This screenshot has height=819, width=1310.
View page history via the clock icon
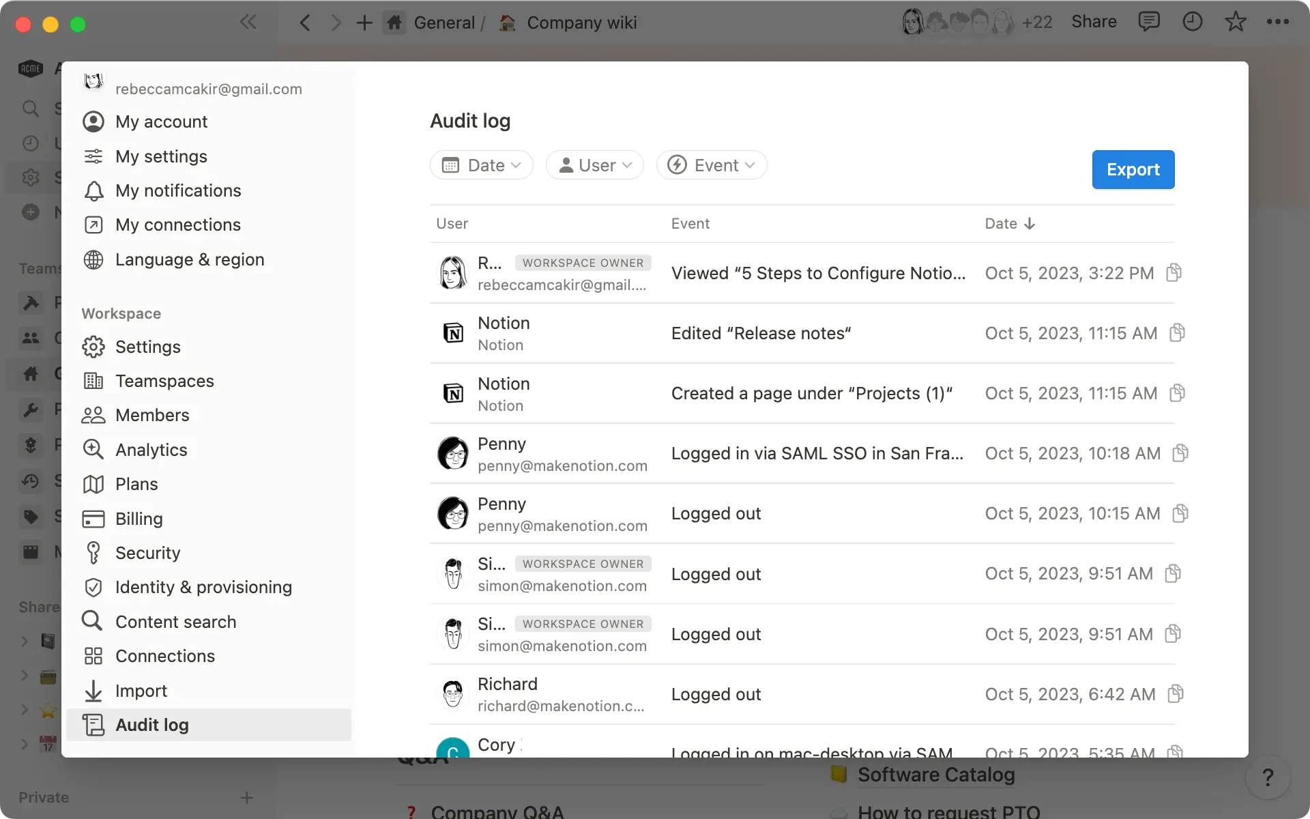tap(1192, 21)
